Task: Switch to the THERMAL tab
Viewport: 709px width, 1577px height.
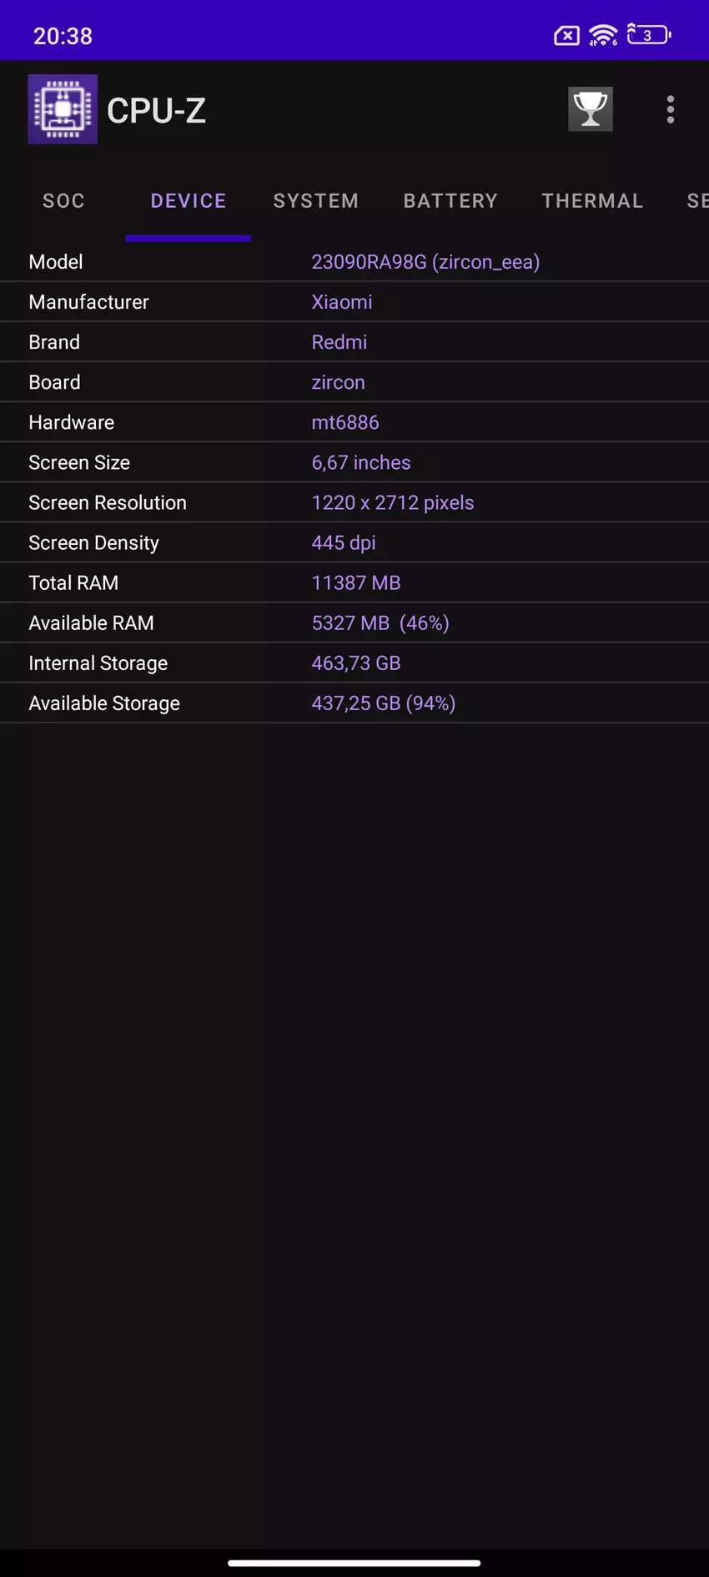Action: [592, 201]
